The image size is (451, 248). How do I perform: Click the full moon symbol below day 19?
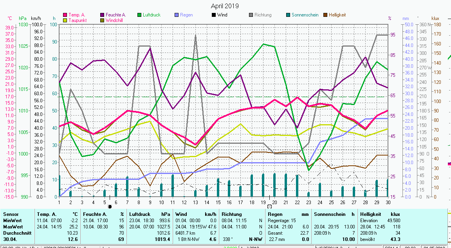(x=269, y=206)
